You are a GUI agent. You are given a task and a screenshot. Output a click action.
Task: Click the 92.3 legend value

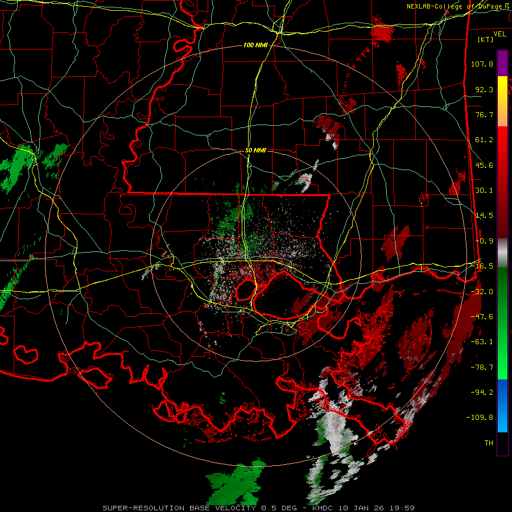tap(484, 89)
